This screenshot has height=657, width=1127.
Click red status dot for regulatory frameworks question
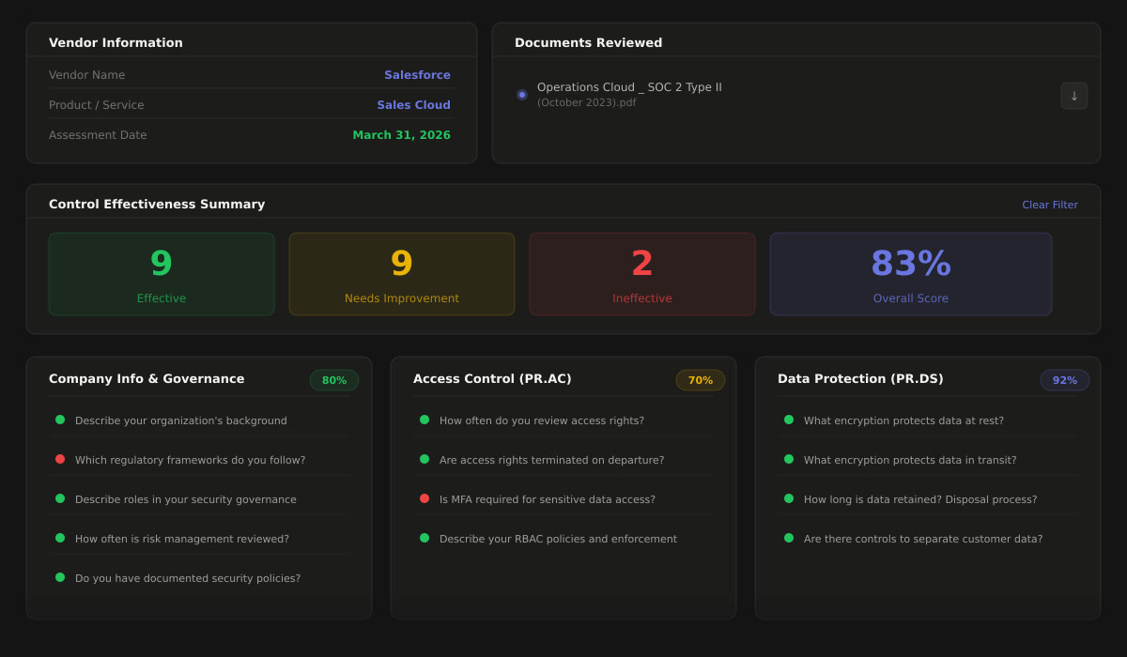pos(60,459)
